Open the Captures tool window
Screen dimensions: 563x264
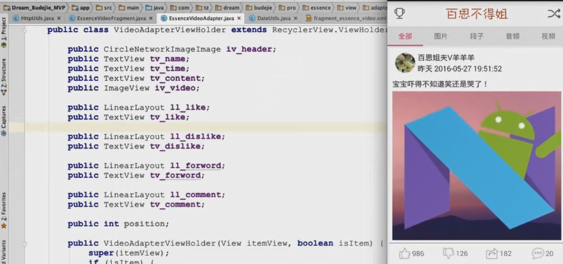4,121
